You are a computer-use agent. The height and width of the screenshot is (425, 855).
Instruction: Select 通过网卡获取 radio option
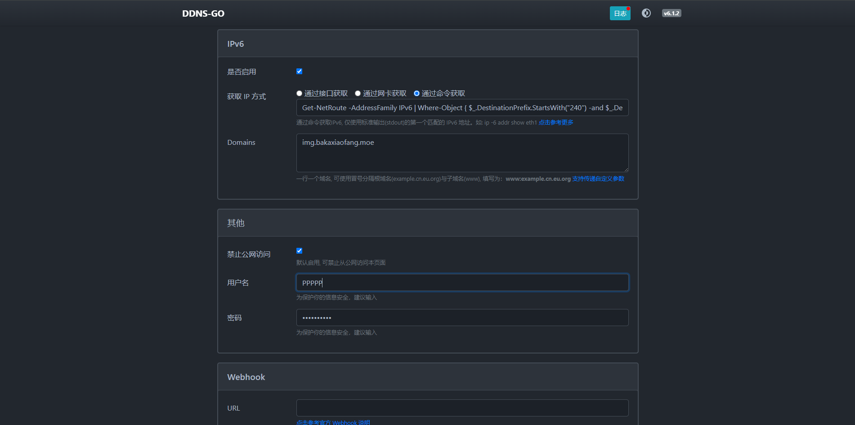click(x=358, y=94)
